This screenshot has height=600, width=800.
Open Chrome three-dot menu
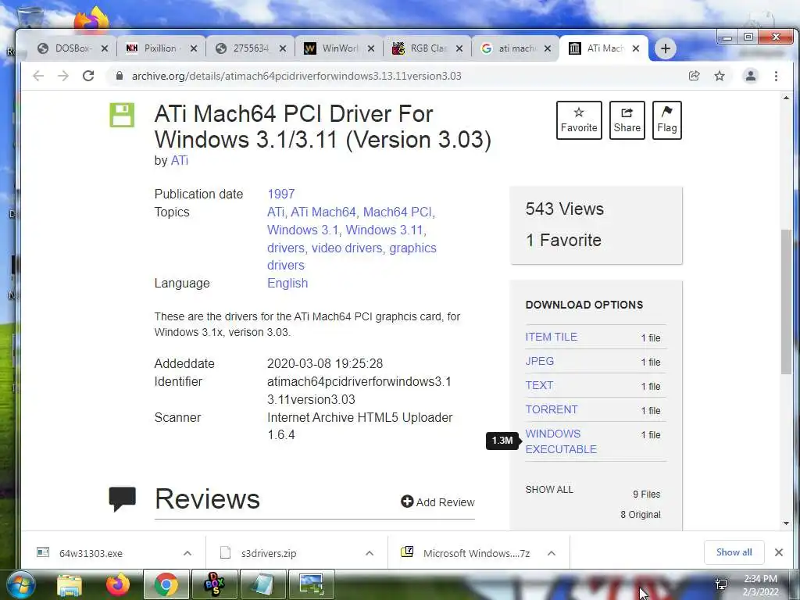(x=776, y=76)
